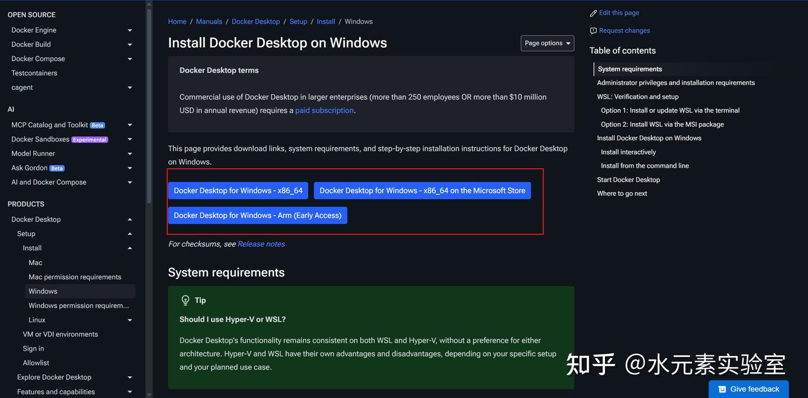Open the Release notes link
808x398 pixels.
261,244
